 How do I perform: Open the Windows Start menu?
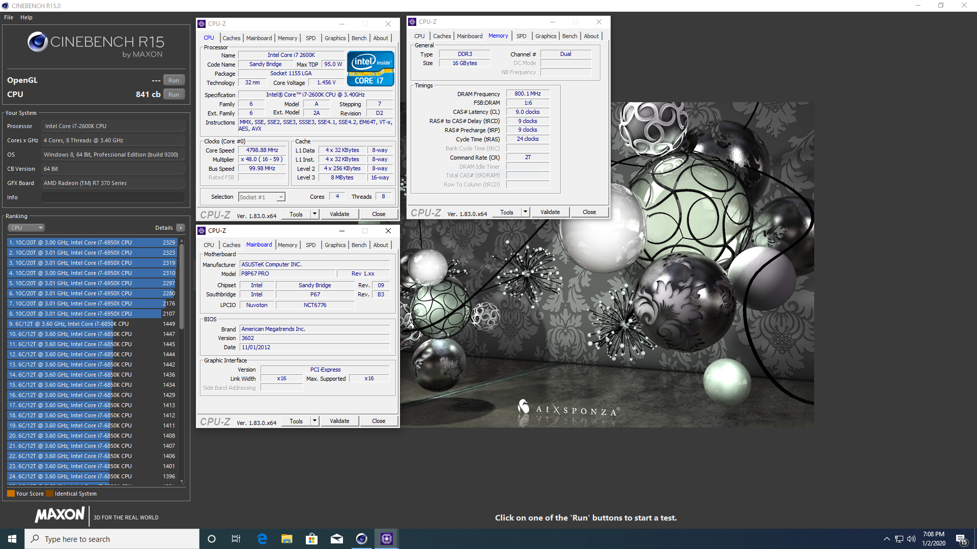point(12,539)
